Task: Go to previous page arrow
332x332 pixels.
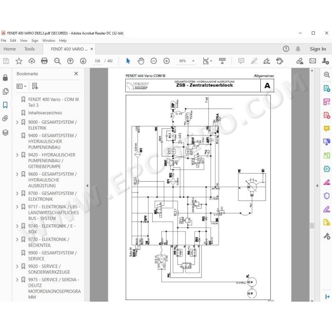Action: (70, 61)
